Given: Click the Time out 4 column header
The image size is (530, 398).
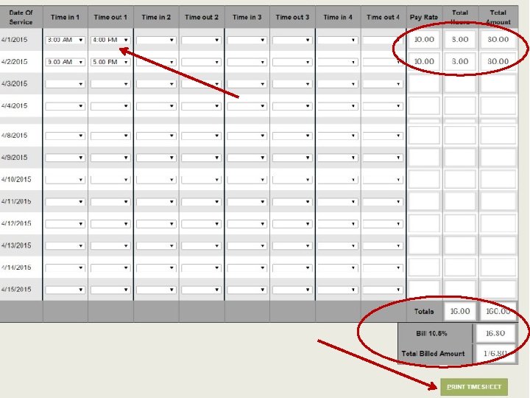Looking at the screenshot, I should point(383,17).
